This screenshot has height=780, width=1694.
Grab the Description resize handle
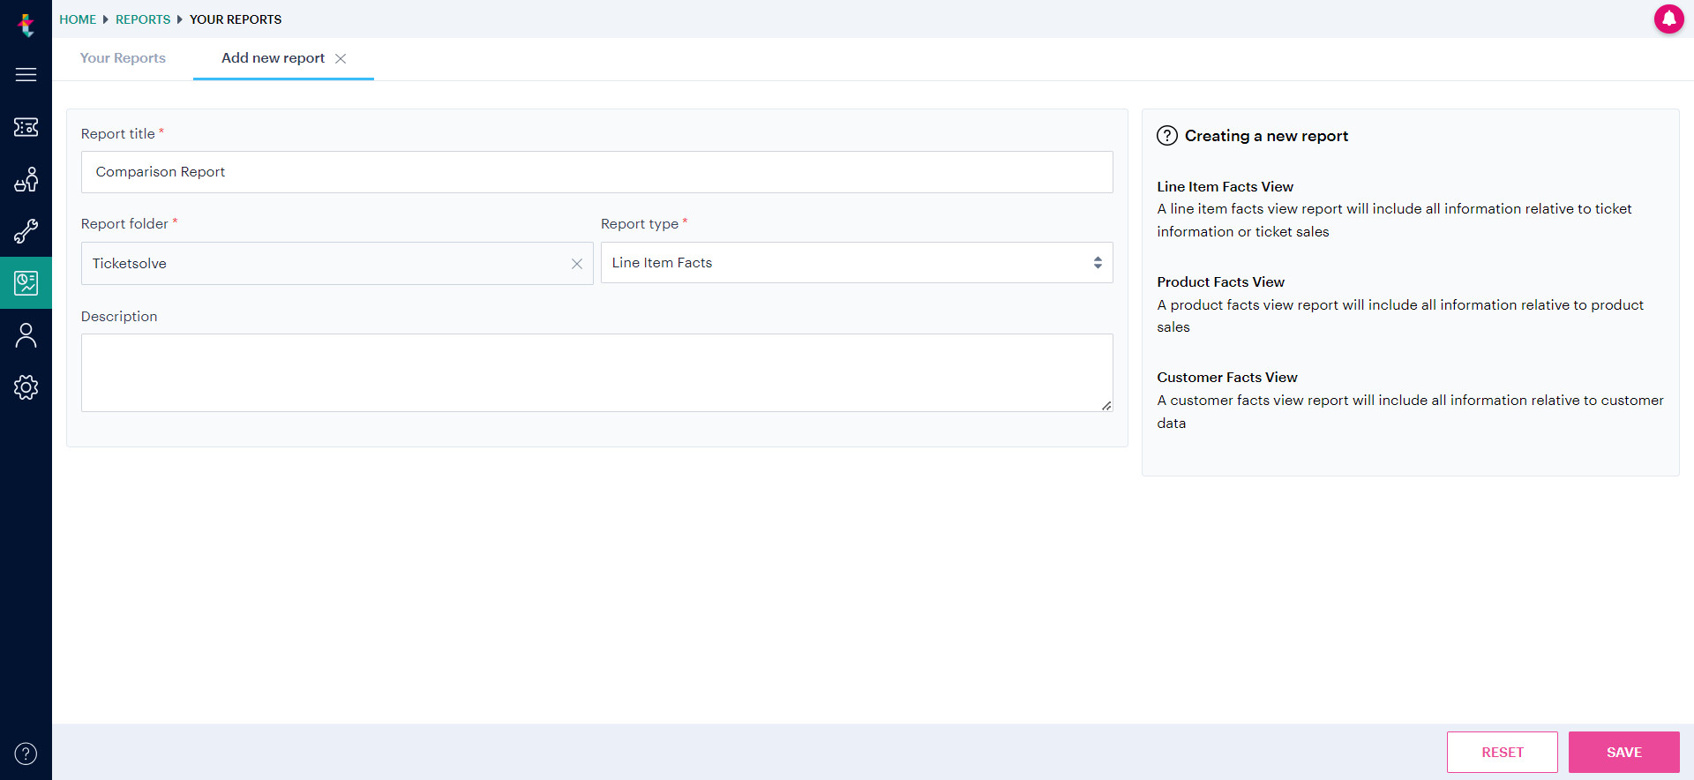tap(1106, 406)
